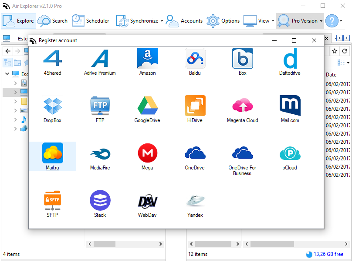Open the Scheduler
This screenshot has width=352, height=262.
click(x=91, y=21)
